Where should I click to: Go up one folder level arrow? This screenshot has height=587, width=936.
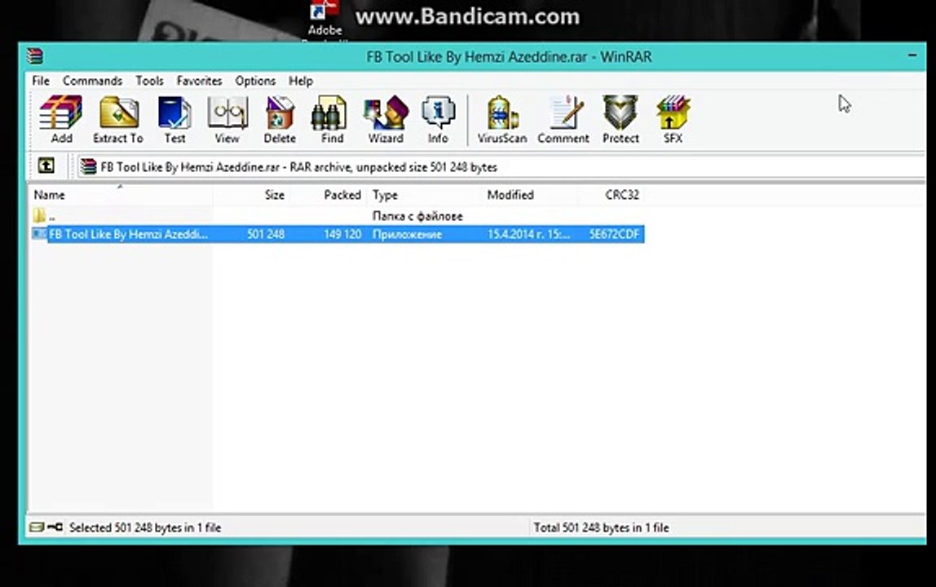[46, 166]
